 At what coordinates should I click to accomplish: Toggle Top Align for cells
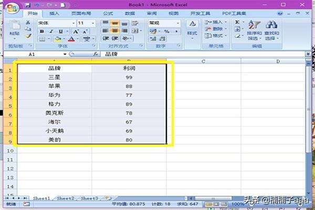coord(106,23)
